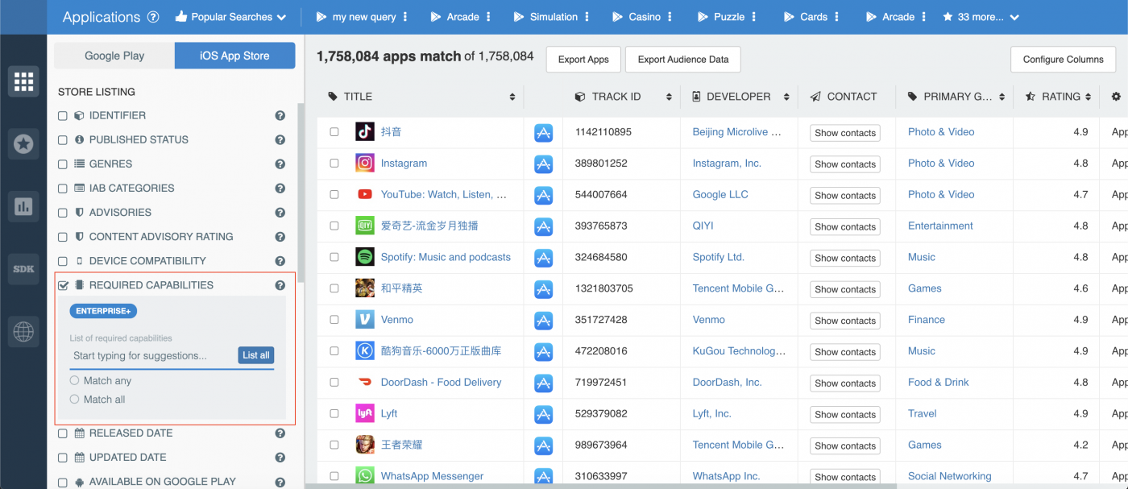Switch to the Google Play tab

click(114, 56)
